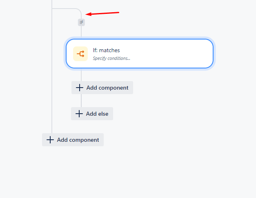The image size is (256, 198).
Task: Open the "Specify conditions..." placeholder text
Action: click(111, 58)
